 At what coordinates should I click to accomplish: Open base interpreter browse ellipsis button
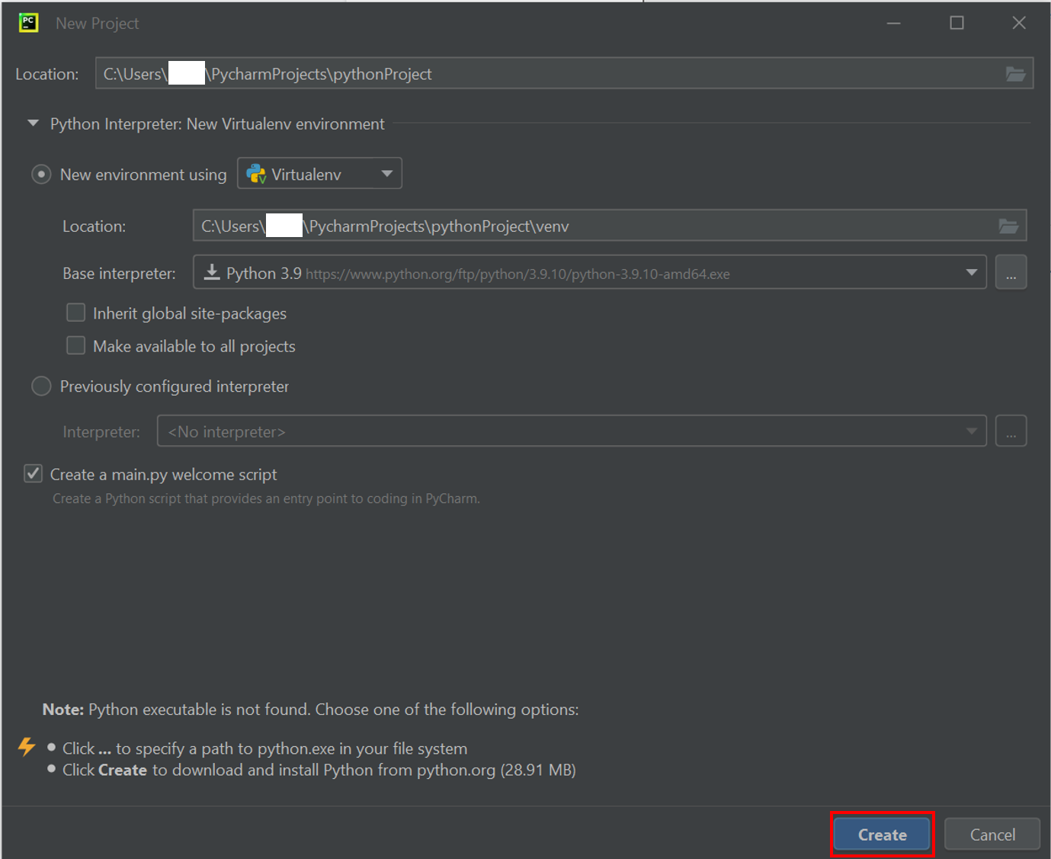coord(1011,273)
